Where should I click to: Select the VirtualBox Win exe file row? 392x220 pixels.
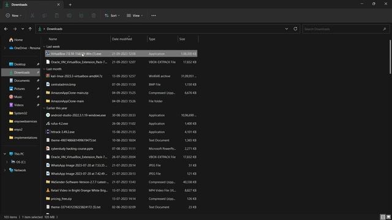(x=121, y=54)
